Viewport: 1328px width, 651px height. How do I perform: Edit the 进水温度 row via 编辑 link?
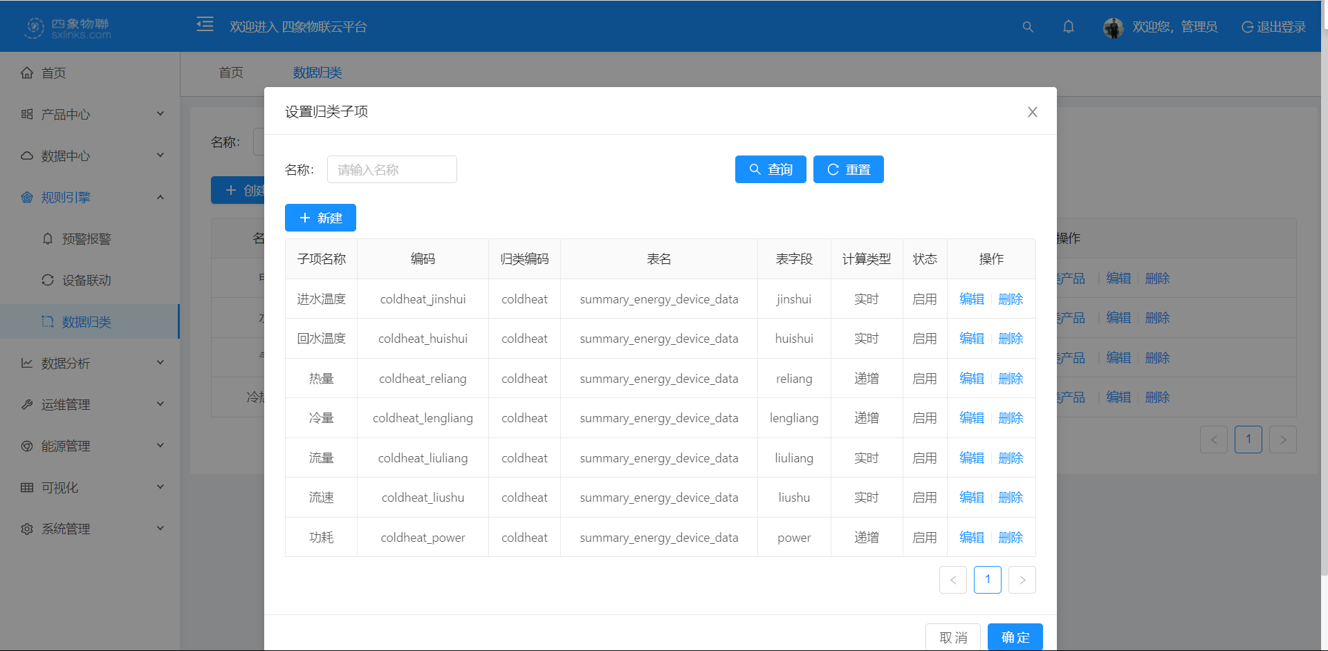(971, 299)
